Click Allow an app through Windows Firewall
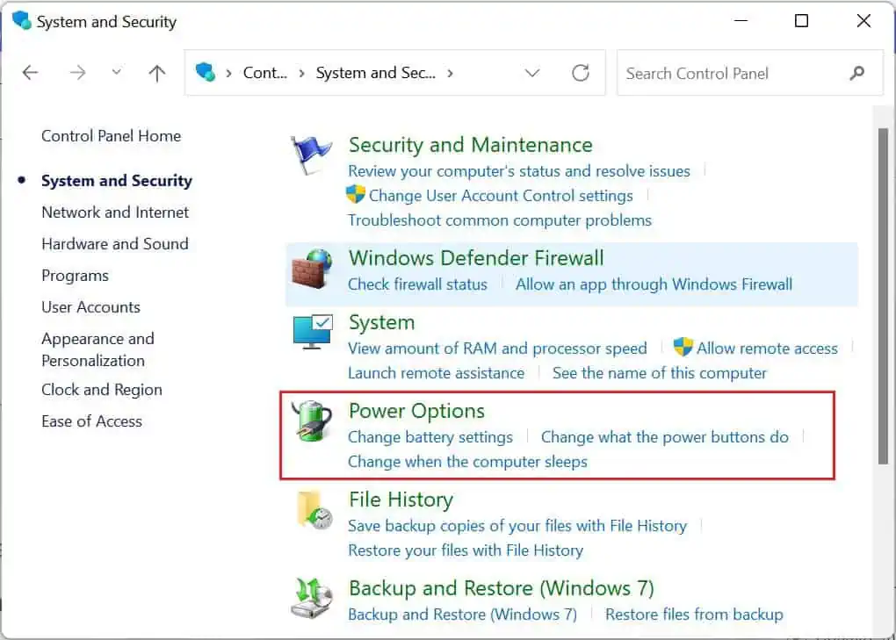Image resolution: width=896 pixels, height=640 pixels. [x=654, y=284]
